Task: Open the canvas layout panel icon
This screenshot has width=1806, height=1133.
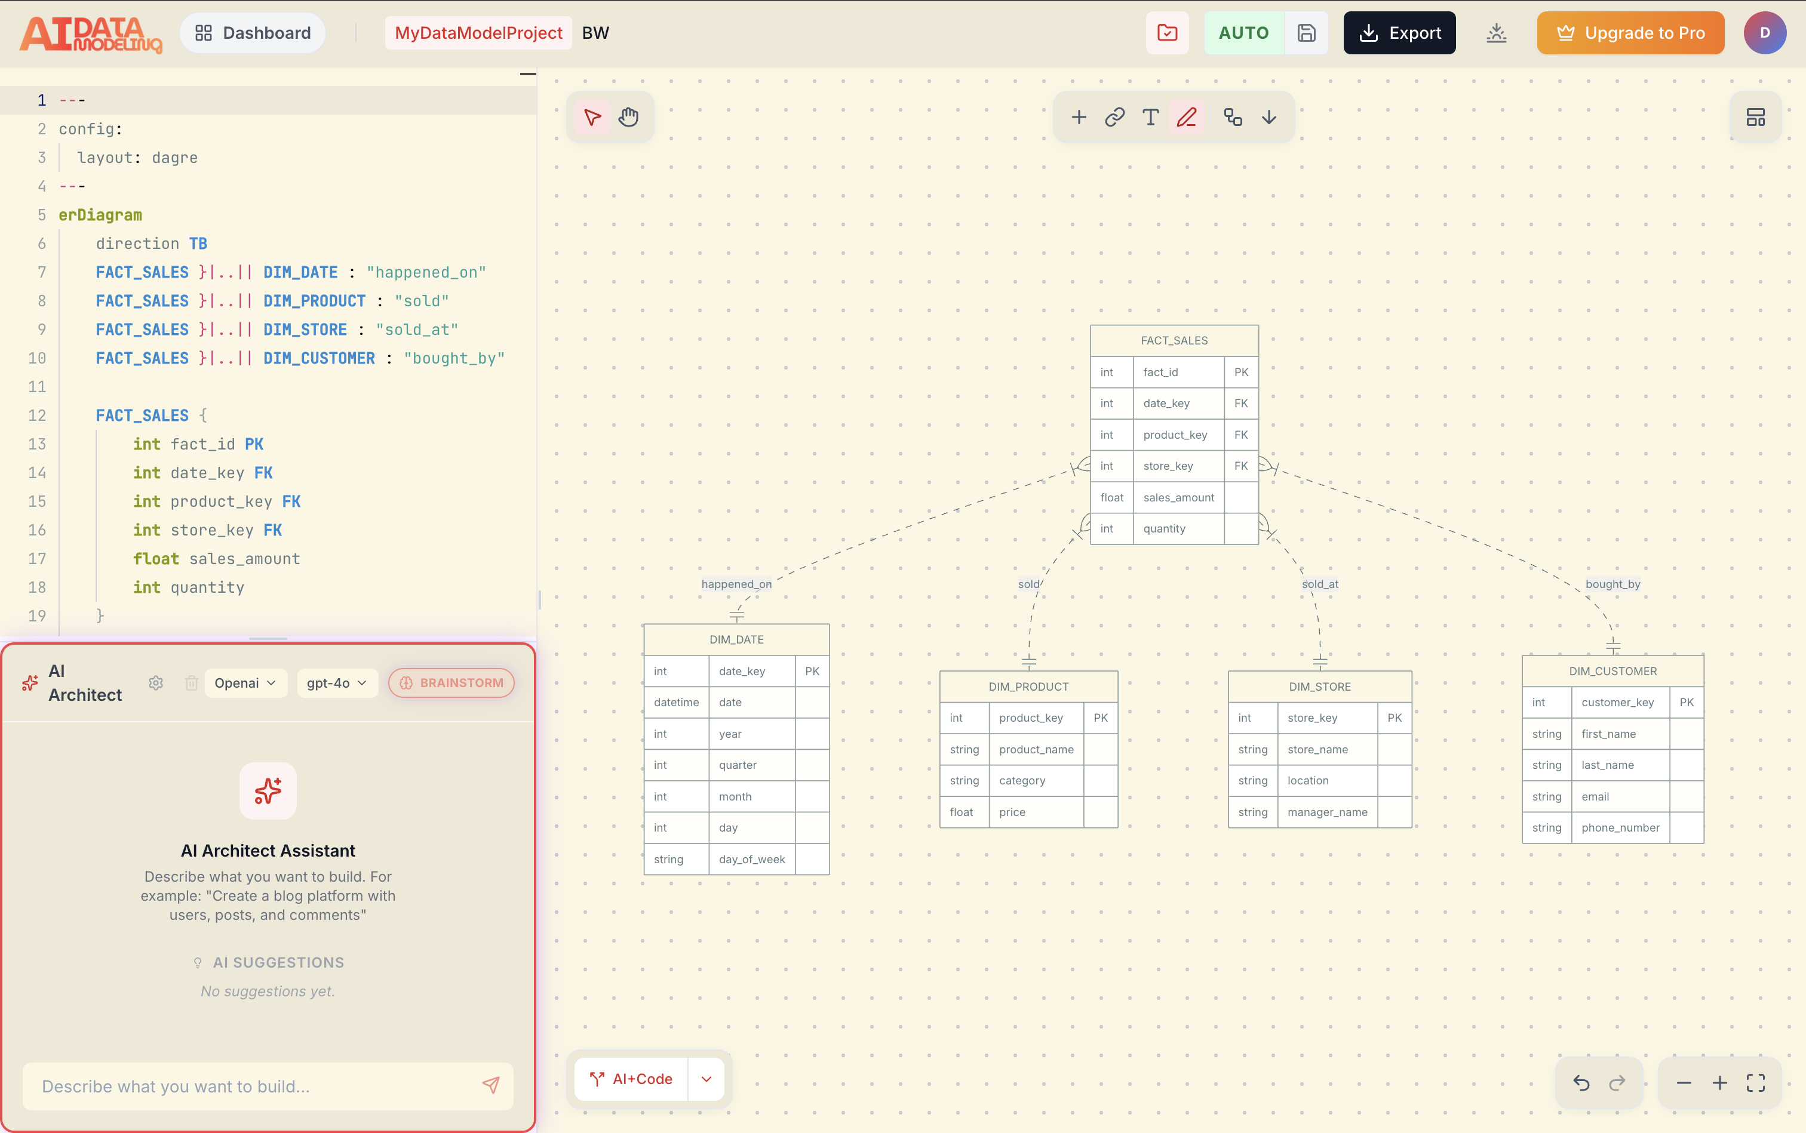Action: click(1756, 117)
